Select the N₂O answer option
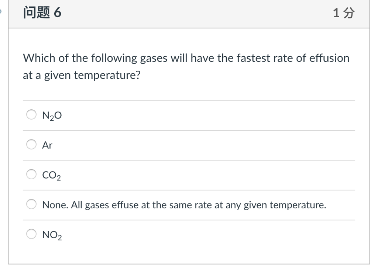 (32, 114)
